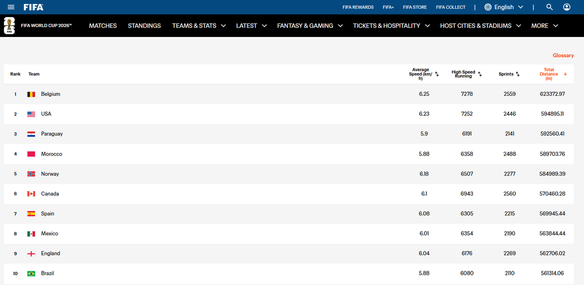
Task: Click the Rank column header
Action: [16, 74]
